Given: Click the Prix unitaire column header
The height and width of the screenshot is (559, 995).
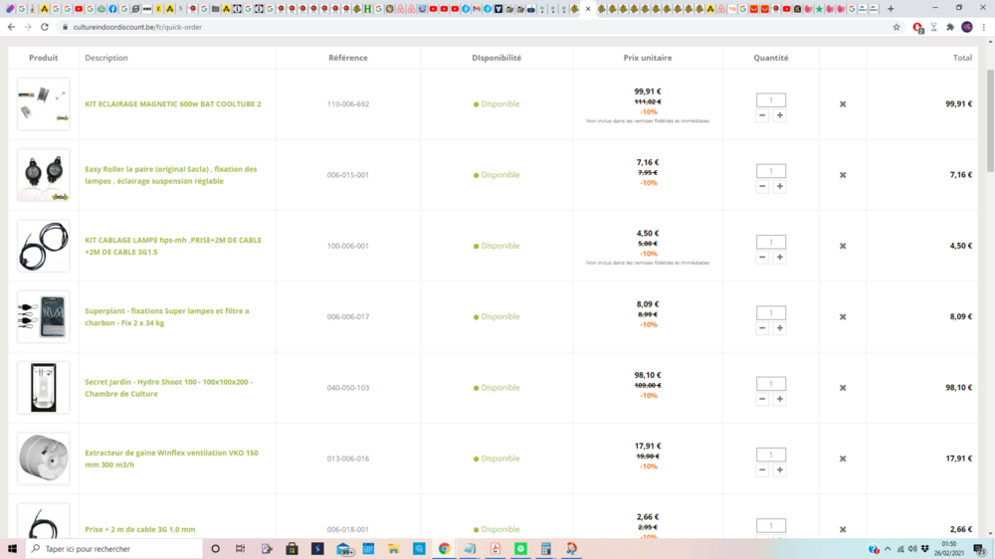Looking at the screenshot, I should pos(648,58).
